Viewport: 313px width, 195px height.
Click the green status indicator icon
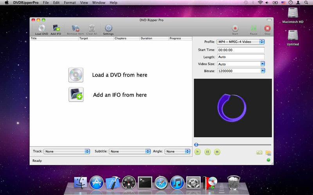[268, 160]
